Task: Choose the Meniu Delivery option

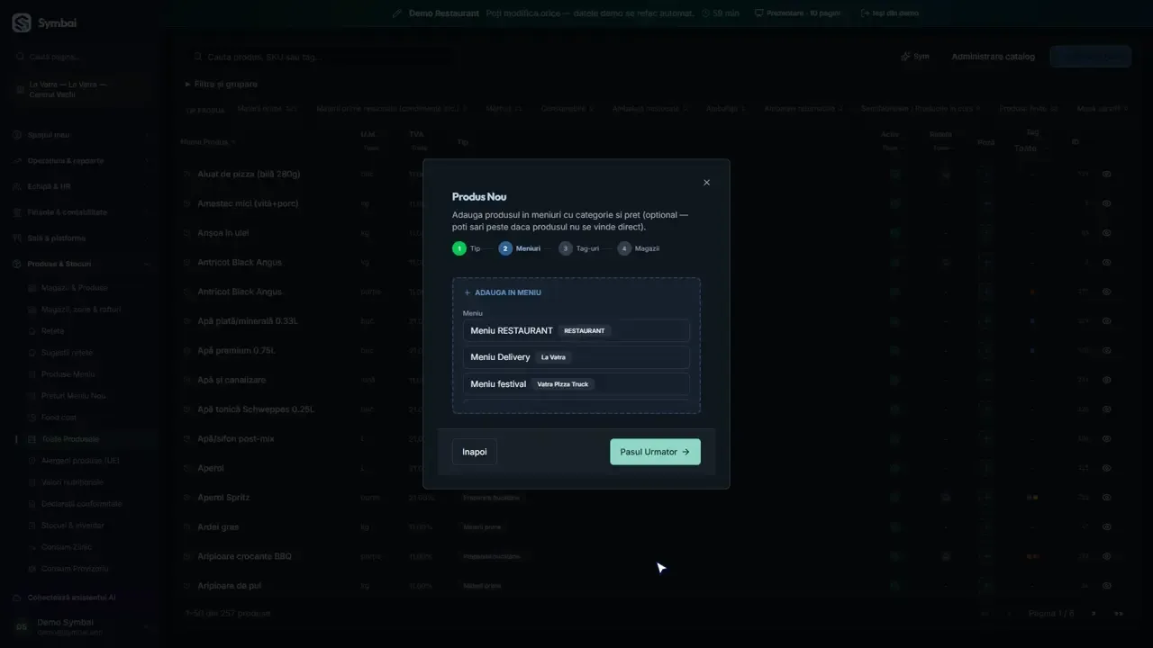Action: click(x=576, y=357)
